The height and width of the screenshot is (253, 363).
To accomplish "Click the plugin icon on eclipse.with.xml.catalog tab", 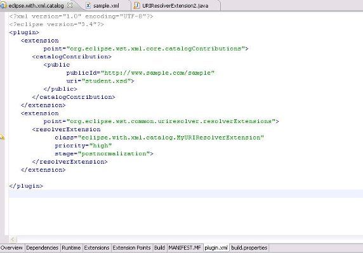I will pyautogui.click(x=3, y=6).
